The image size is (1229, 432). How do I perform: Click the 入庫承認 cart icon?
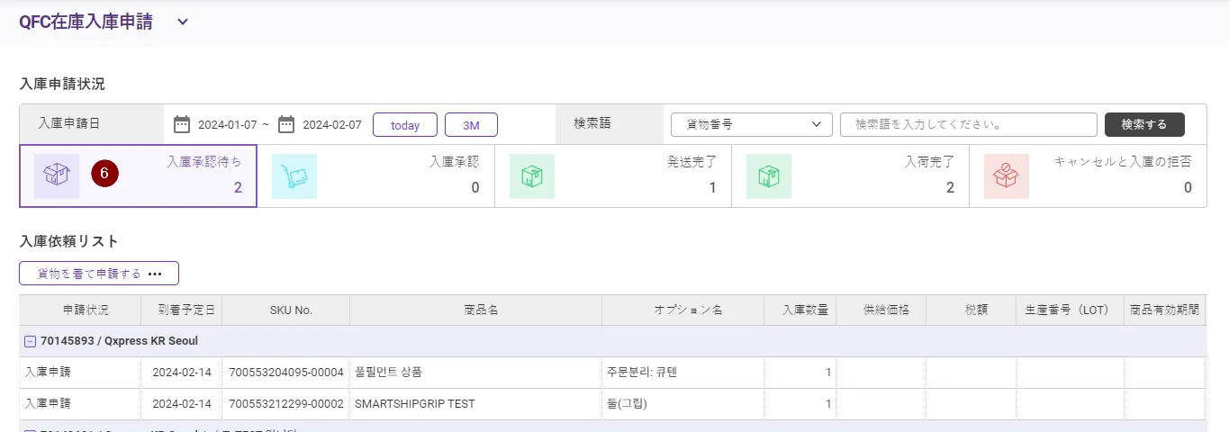(294, 176)
